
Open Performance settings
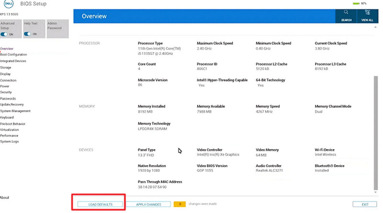click(9, 136)
